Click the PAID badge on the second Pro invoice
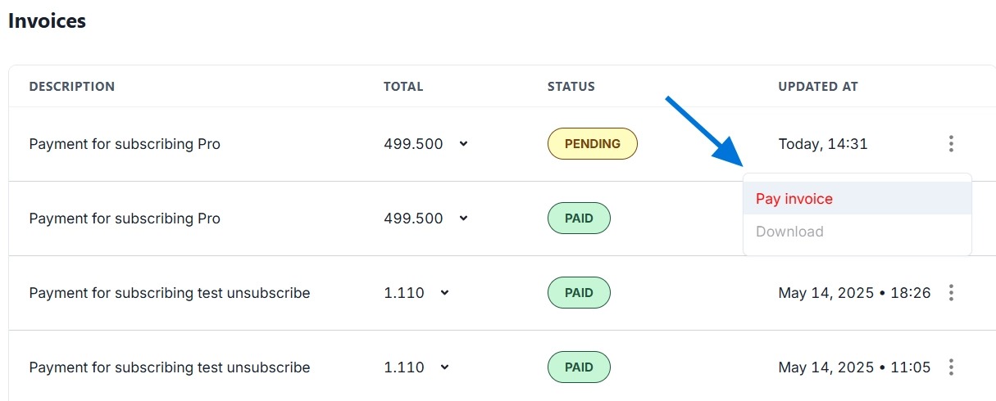The width and height of the screenshot is (996, 401). tap(579, 219)
